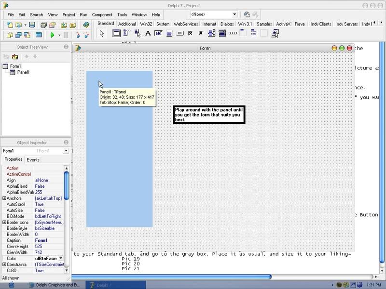Select the RadioButton component in the palette
This screenshot has width=386, height=289.
(201, 34)
